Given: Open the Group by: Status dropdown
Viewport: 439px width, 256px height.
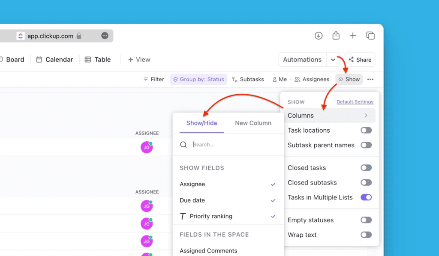Looking at the screenshot, I should 198,79.
